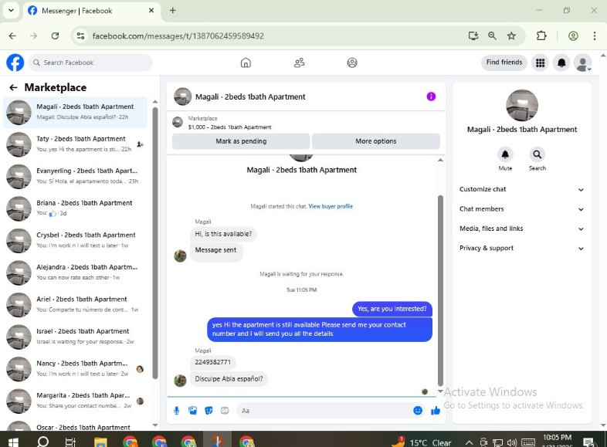Click the message thread scrollbar
The width and height of the screenshot is (607, 447).
point(440,290)
